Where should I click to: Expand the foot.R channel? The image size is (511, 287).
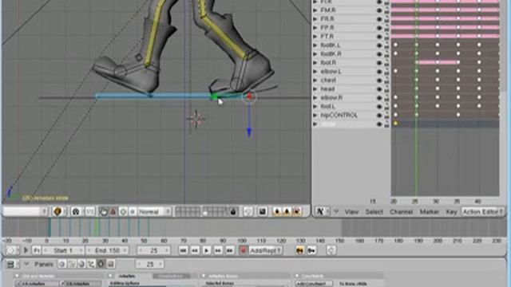coord(315,62)
